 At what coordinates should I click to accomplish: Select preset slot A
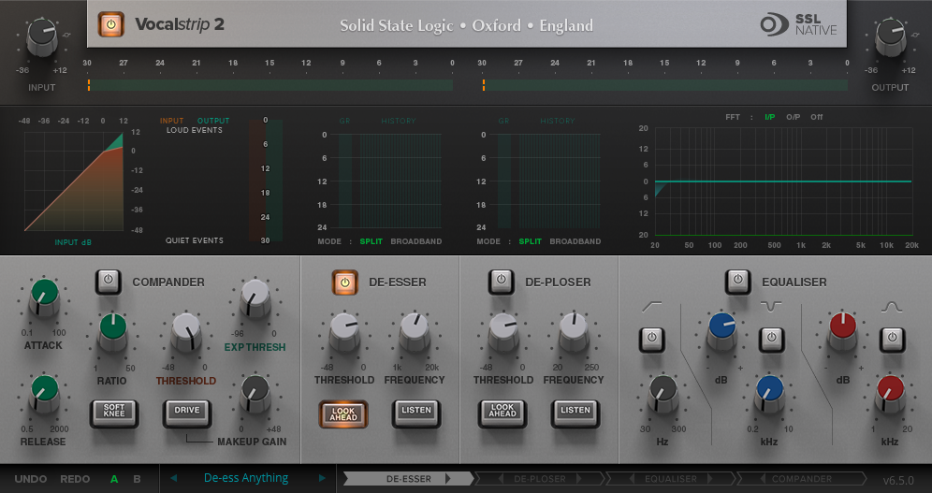(x=114, y=479)
